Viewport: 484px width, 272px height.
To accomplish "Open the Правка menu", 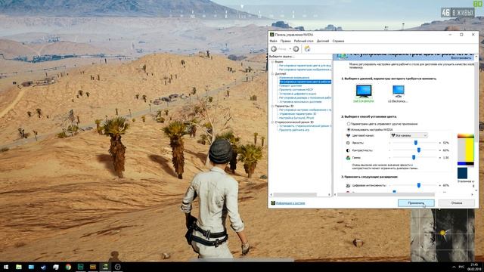I will (x=285, y=41).
